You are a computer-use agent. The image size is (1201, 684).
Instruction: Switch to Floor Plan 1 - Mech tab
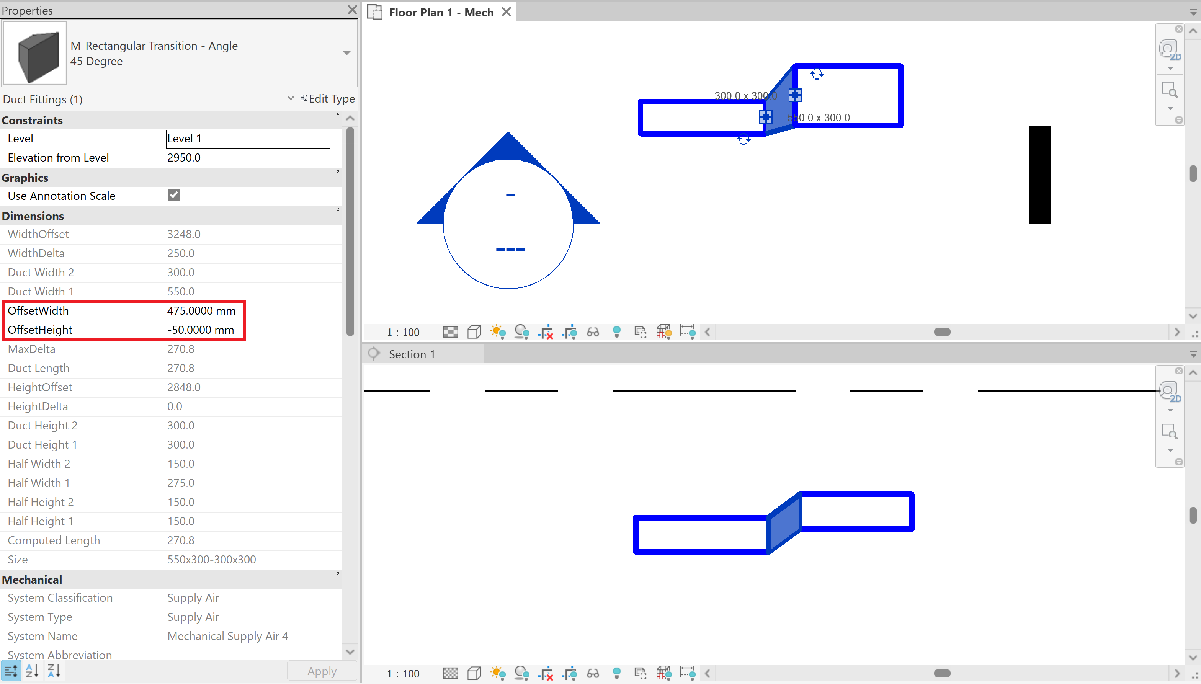[440, 12]
